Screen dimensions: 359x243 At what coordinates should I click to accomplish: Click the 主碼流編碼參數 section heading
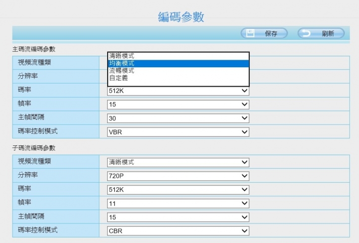[x=34, y=49]
